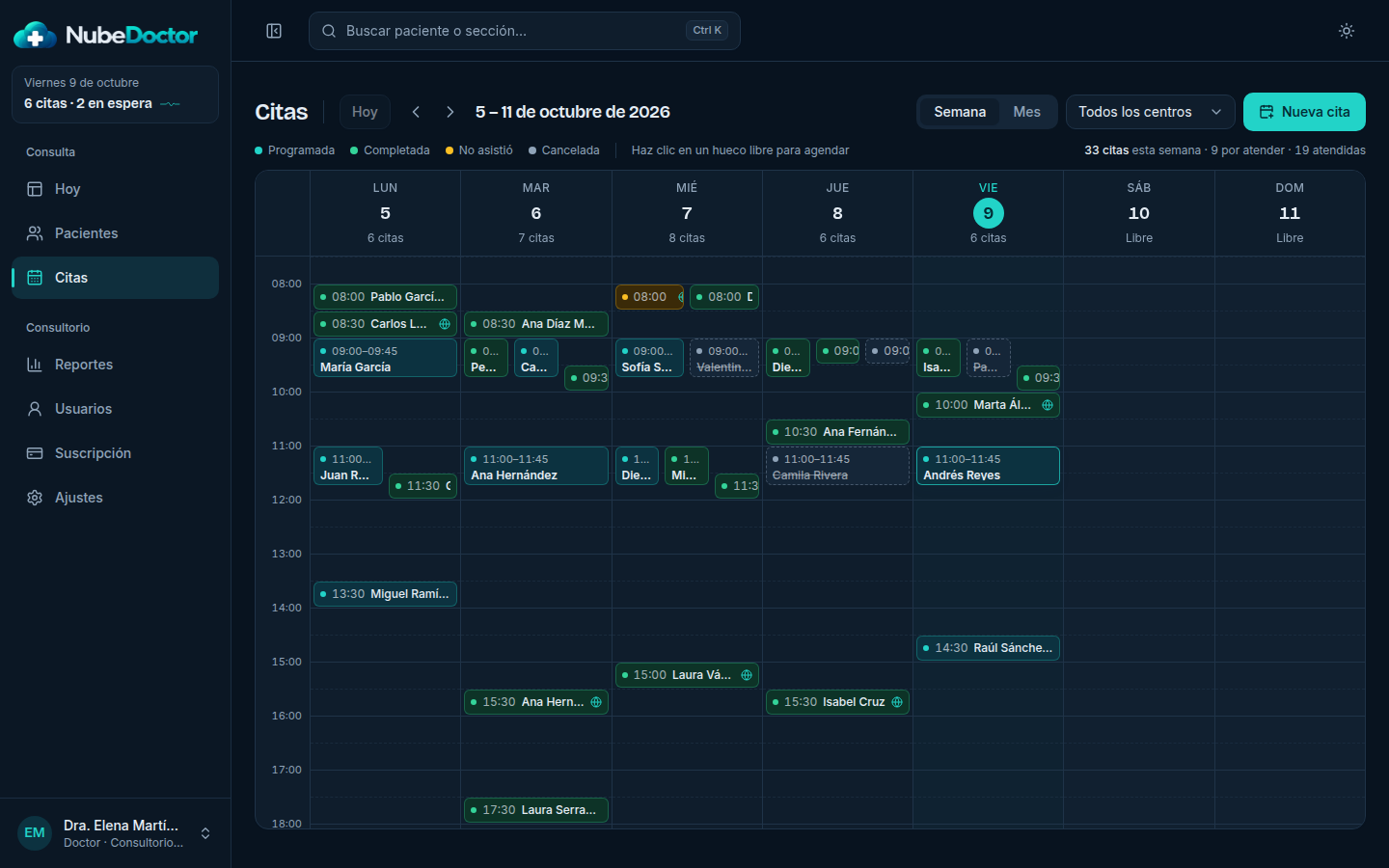Click globe icon on Carlos L... 08:30 appointment
Image resolution: width=1389 pixels, height=868 pixels.
[445, 324]
